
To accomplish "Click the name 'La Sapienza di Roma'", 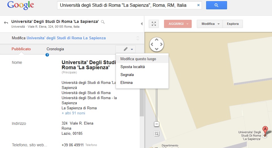I will pyautogui.click(x=79, y=108).
